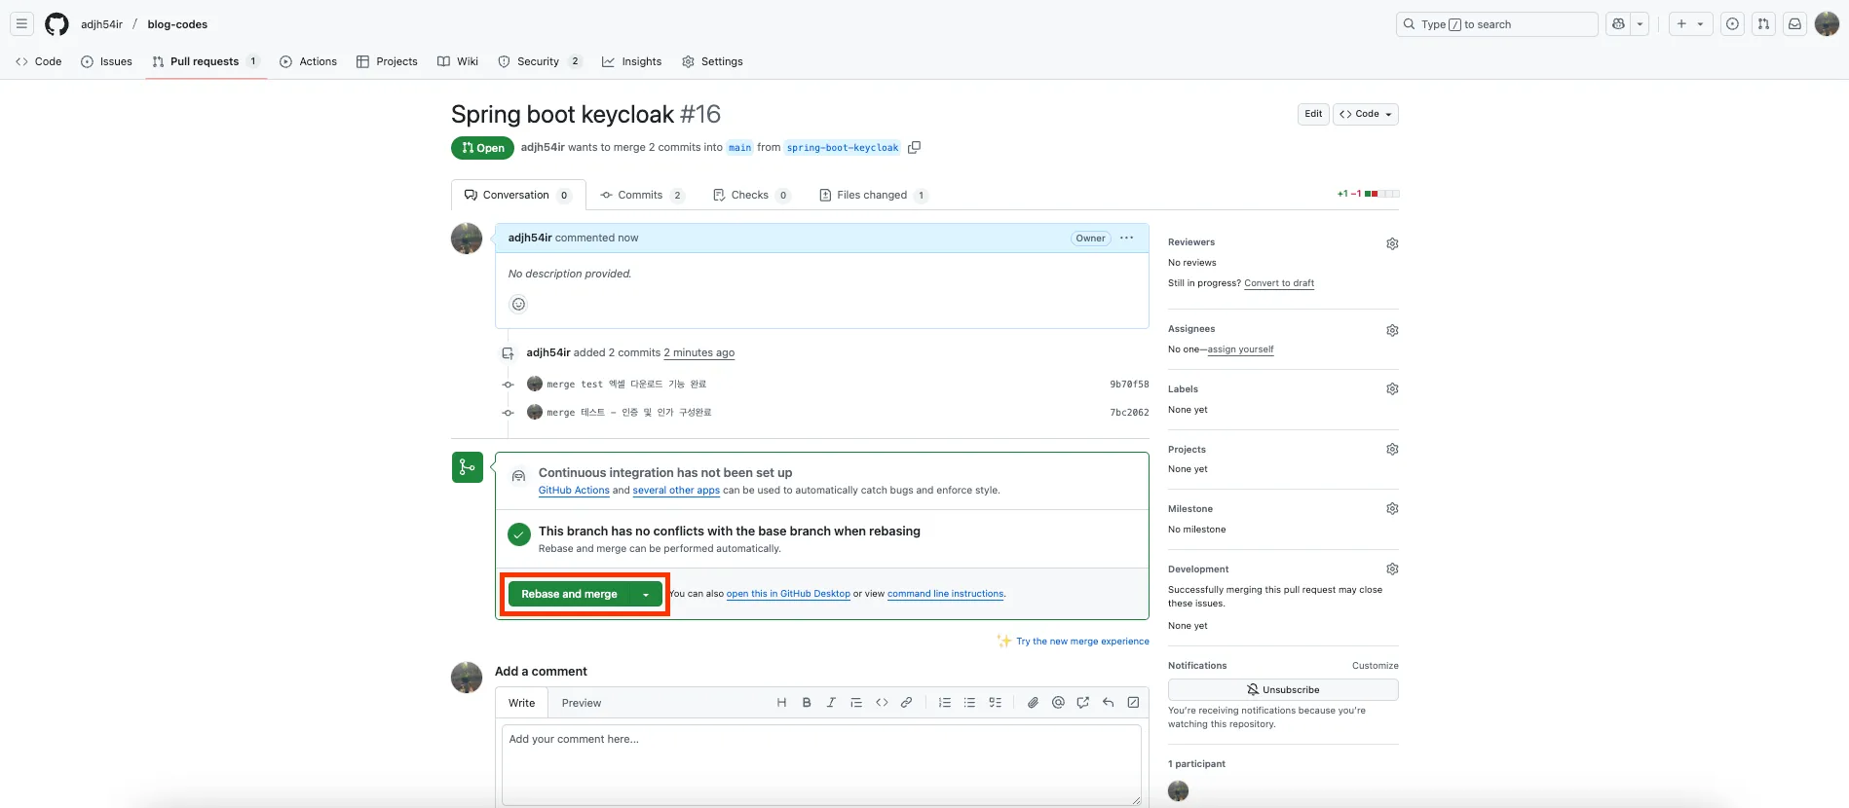This screenshot has height=808, width=1849.
Task: Click Edit pull request title button
Action: [x=1313, y=114]
